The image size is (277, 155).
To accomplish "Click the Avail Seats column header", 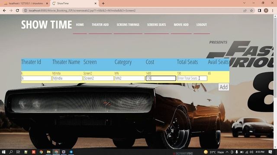I will (218, 62).
